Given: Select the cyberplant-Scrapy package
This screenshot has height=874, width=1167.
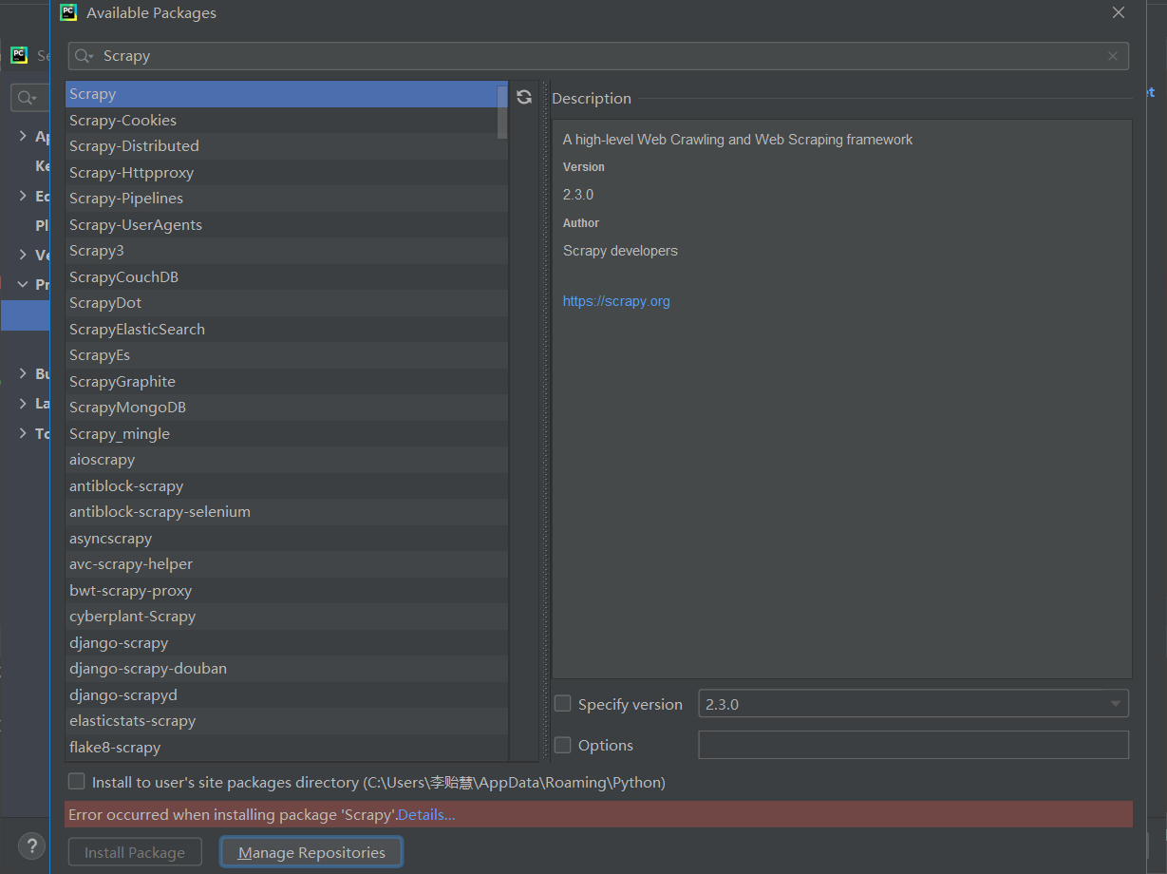Looking at the screenshot, I should click(286, 617).
